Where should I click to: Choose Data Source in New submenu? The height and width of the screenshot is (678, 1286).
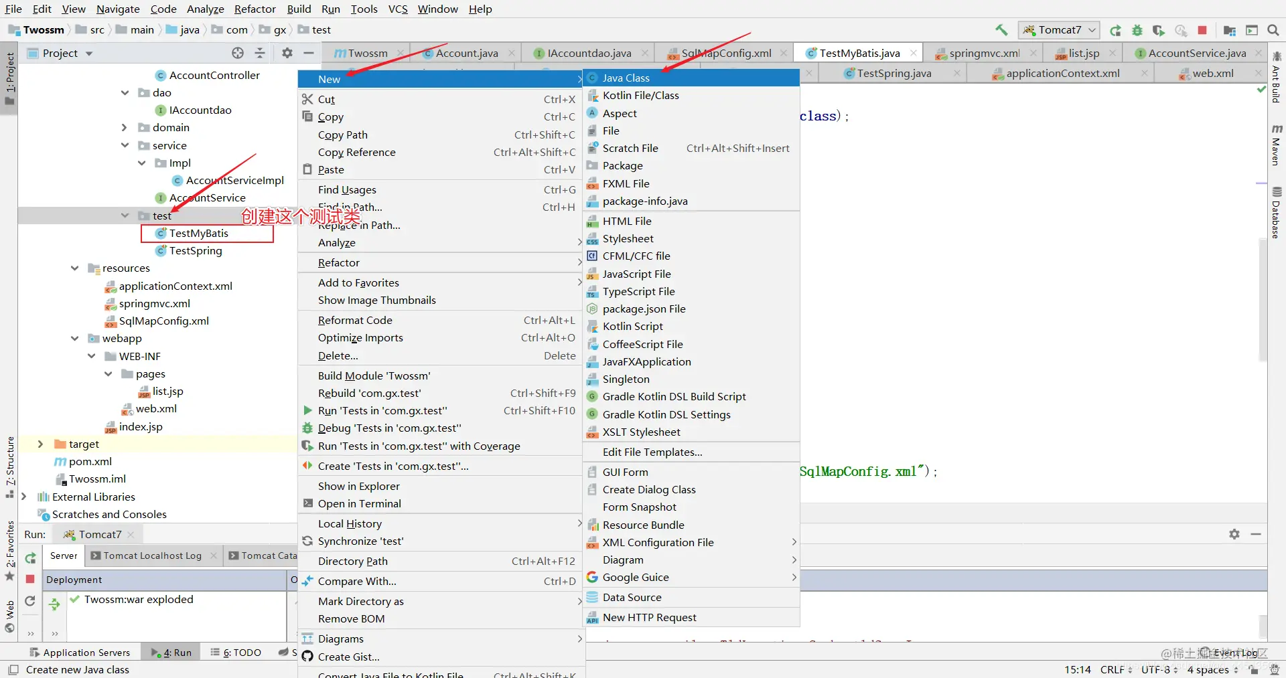point(691,597)
